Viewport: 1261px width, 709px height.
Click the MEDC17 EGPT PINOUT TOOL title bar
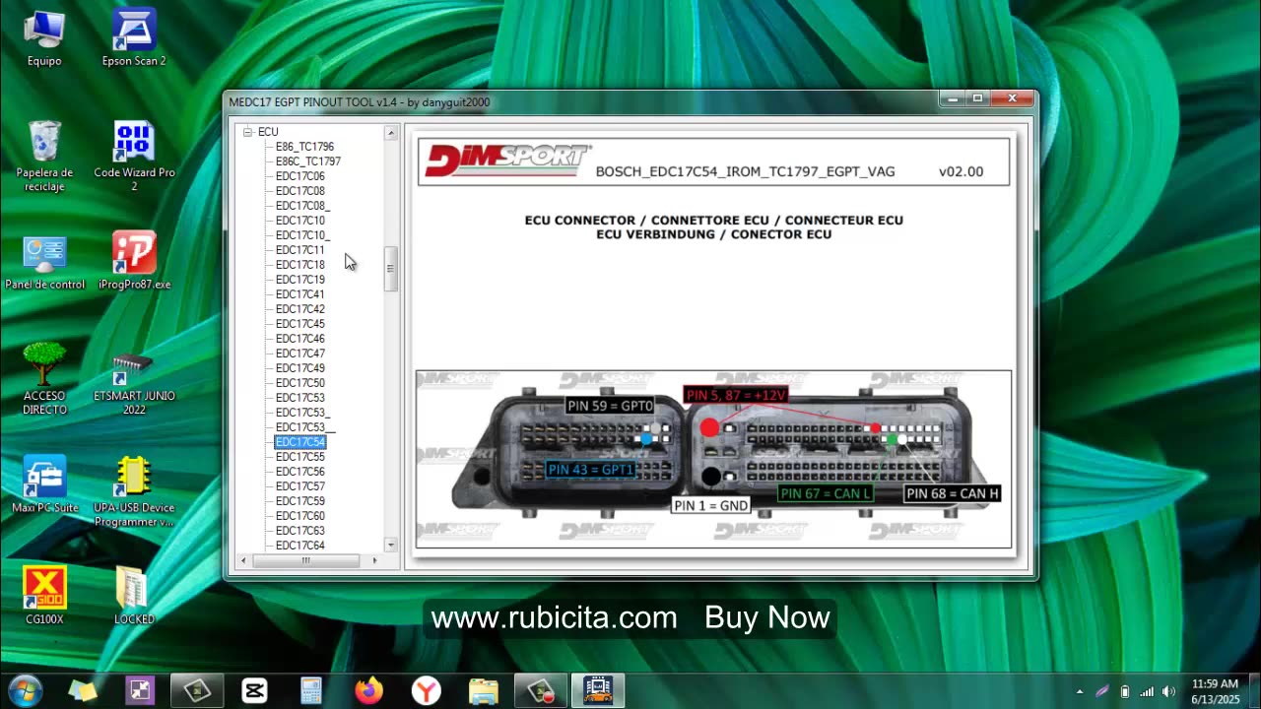[x=581, y=101]
